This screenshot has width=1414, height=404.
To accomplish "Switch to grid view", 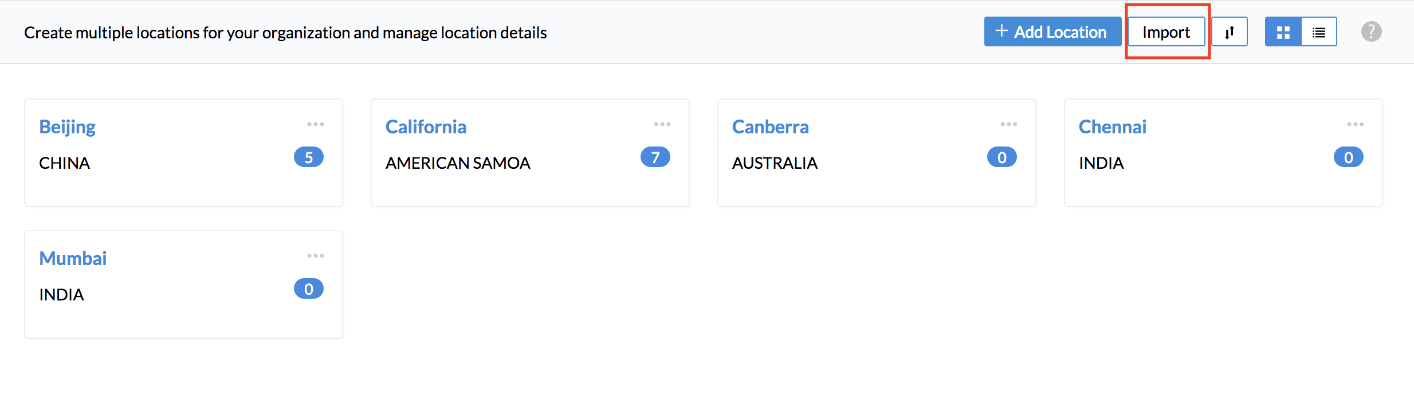I will 1283,32.
